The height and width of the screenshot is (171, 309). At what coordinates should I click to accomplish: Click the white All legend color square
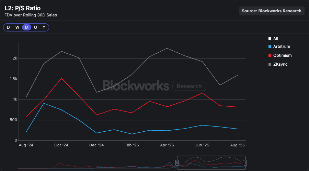[270, 39]
